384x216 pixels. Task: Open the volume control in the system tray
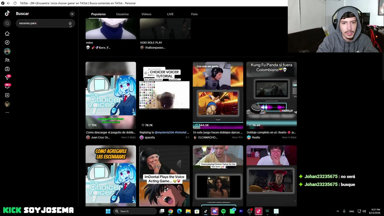tap(364, 211)
